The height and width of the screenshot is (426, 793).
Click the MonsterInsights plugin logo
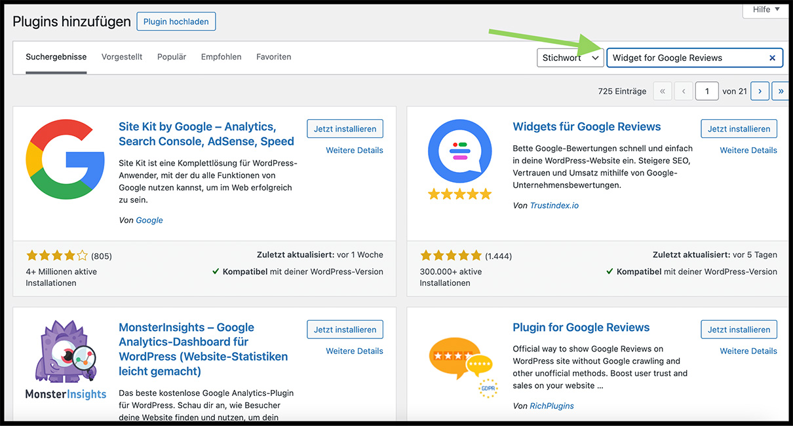(x=66, y=360)
